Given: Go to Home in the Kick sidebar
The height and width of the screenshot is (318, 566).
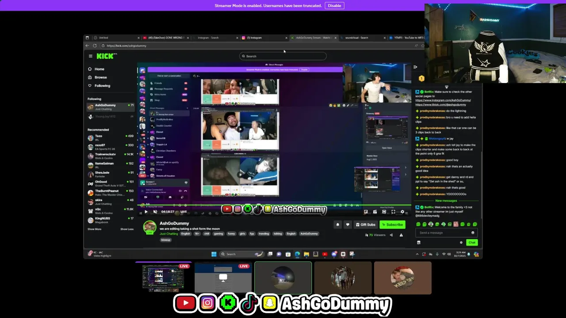Looking at the screenshot, I should pyautogui.click(x=99, y=69).
